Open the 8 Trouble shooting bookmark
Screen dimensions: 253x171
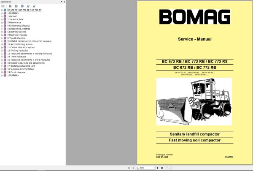(16, 38)
